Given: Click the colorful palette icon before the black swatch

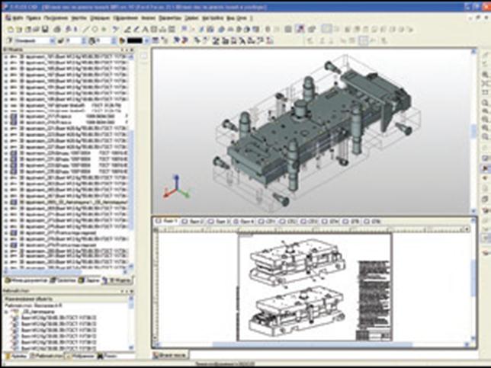Looking at the screenshot, I should tap(122, 40).
